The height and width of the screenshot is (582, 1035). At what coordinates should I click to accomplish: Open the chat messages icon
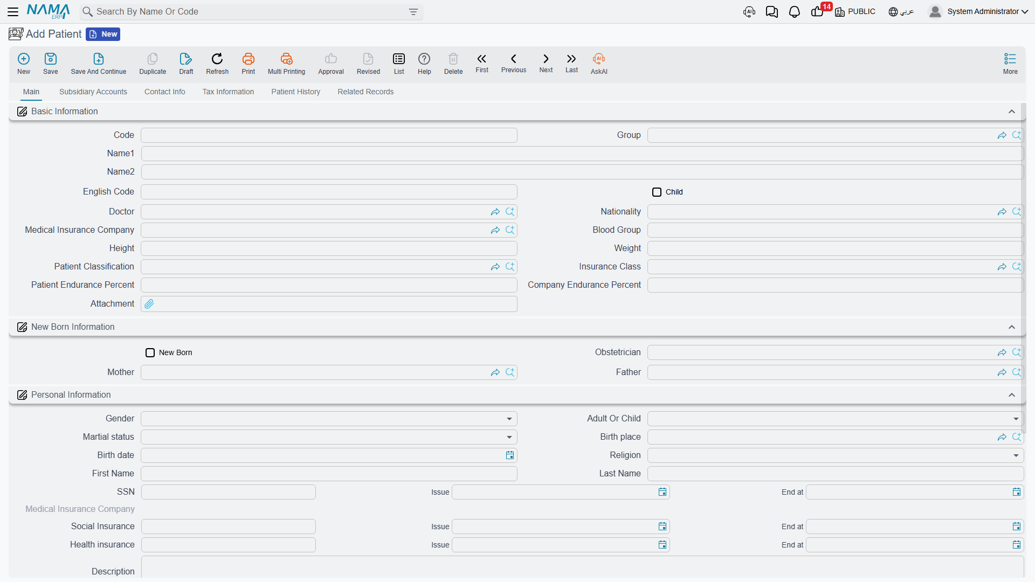[x=771, y=11]
